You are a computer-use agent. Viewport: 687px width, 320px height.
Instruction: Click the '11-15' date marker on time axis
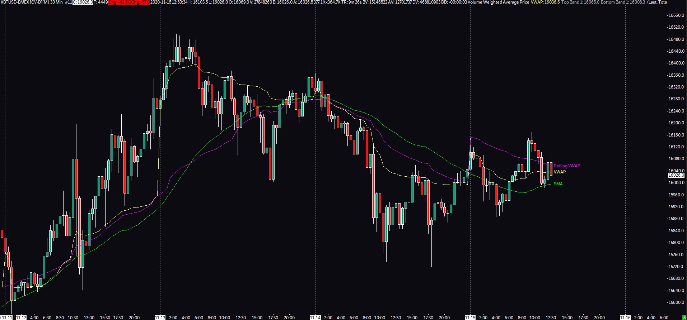(470, 317)
